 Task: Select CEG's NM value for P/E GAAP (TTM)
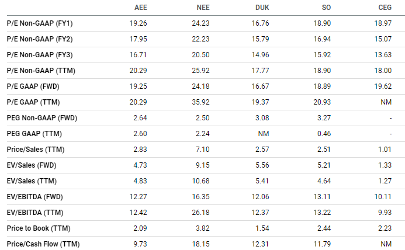[x=386, y=102]
